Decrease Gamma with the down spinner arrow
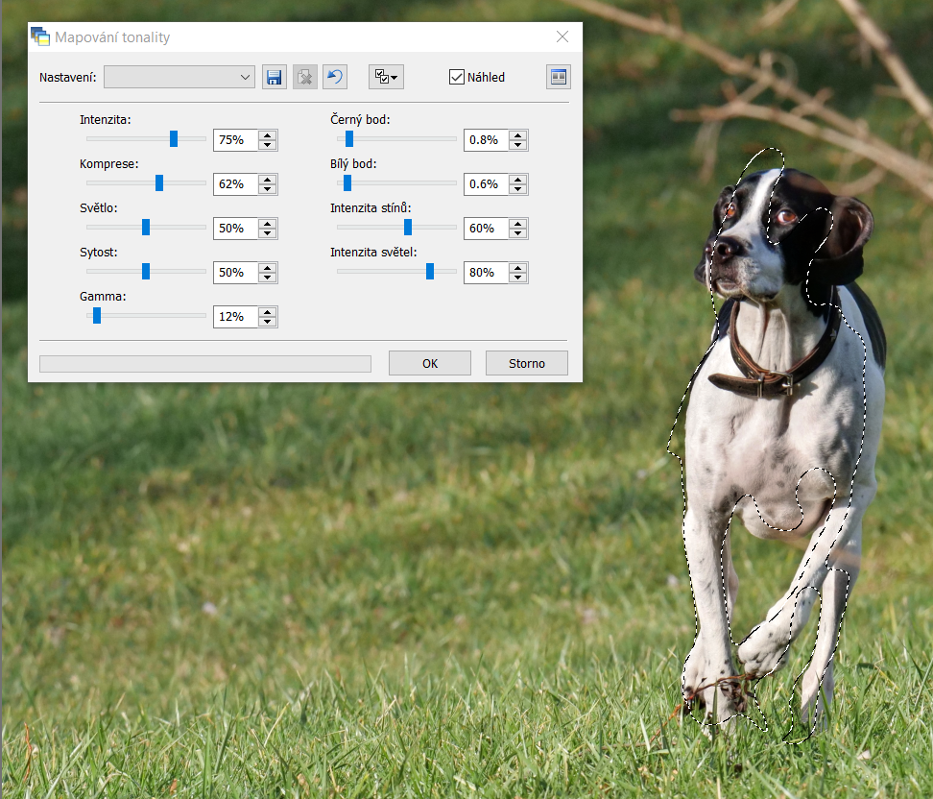Screen dimensions: 933x799 point(268,321)
